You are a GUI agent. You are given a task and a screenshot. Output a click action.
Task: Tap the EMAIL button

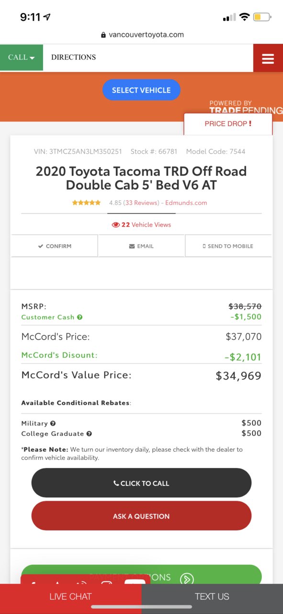(141, 246)
